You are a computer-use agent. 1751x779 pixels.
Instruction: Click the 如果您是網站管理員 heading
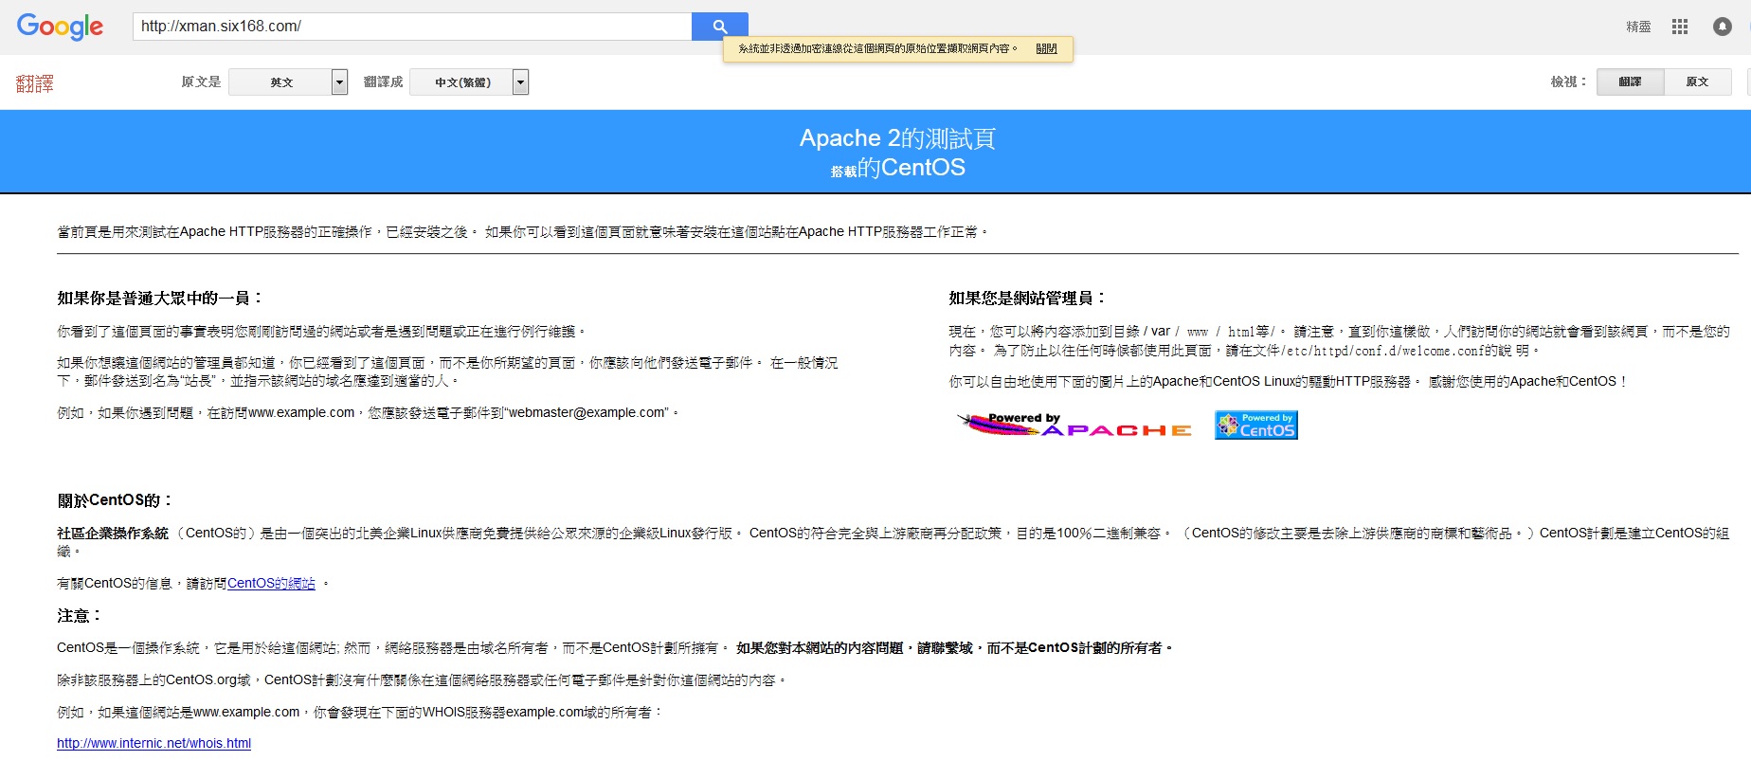click(1027, 299)
